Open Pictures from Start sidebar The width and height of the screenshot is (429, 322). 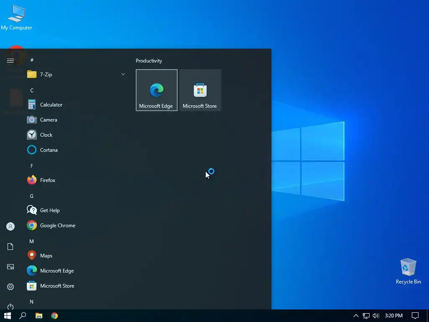coord(10,267)
